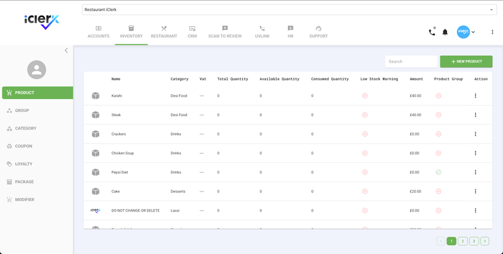The height and width of the screenshot is (254, 503).
Task: Collapse the left sidebar with chevron
Action: (x=66, y=50)
